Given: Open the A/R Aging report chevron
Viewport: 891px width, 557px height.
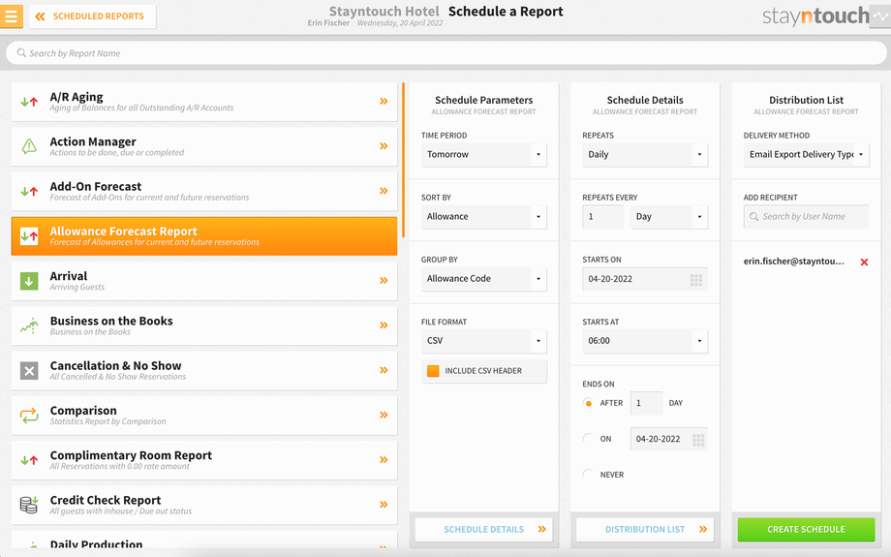Looking at the screenshot, I should [384, 101].
